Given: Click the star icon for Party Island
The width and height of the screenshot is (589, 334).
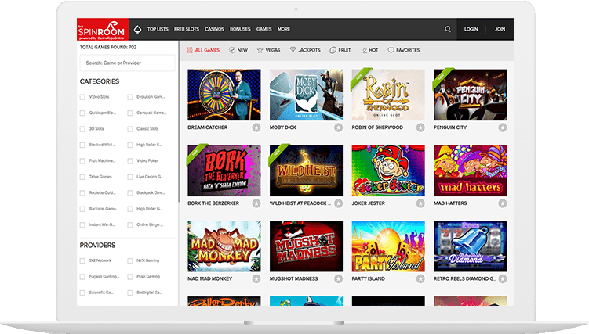Looking at the screenshot, I should pyautogui.click(x=420, y=278).
